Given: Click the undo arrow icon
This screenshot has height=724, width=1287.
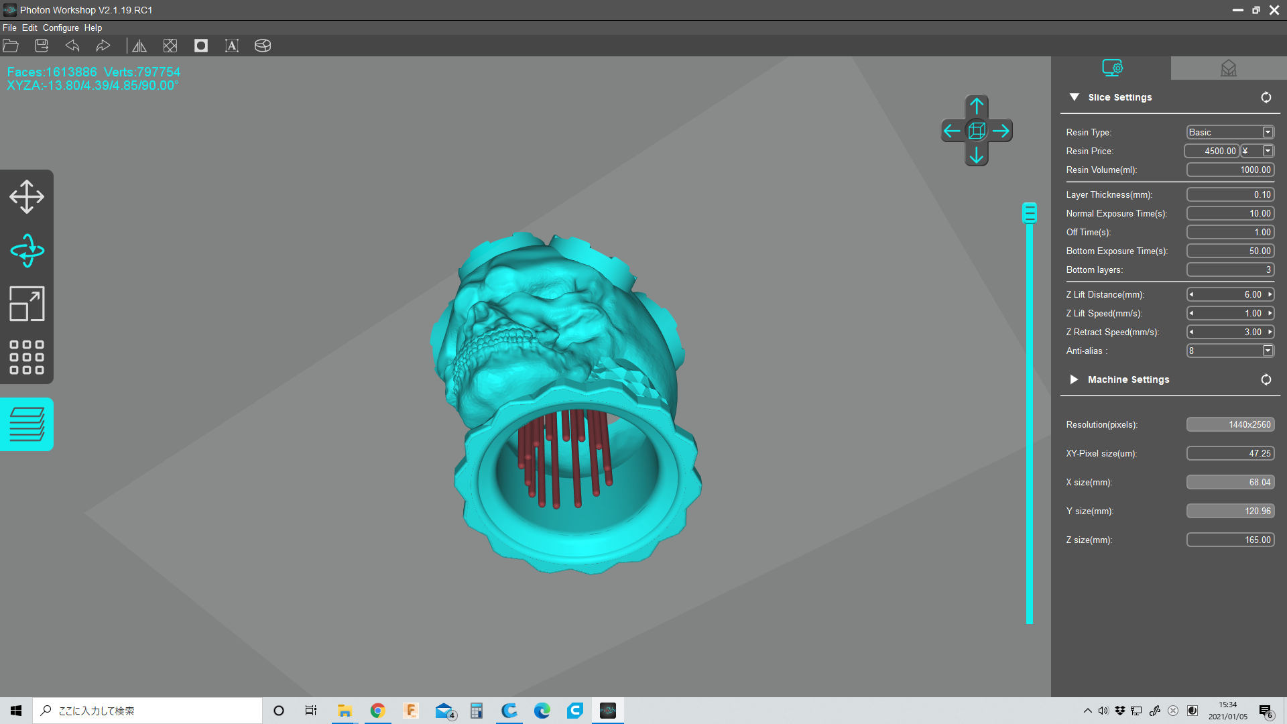Looking at the screenshot, I should (x=72, y=46).
